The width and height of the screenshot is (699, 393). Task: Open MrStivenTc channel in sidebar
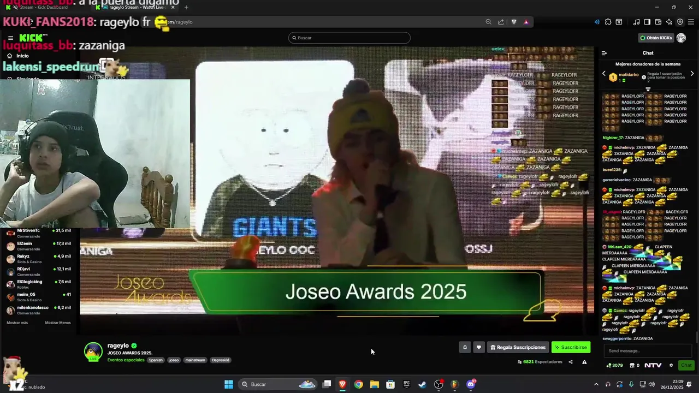coord(38,233)
